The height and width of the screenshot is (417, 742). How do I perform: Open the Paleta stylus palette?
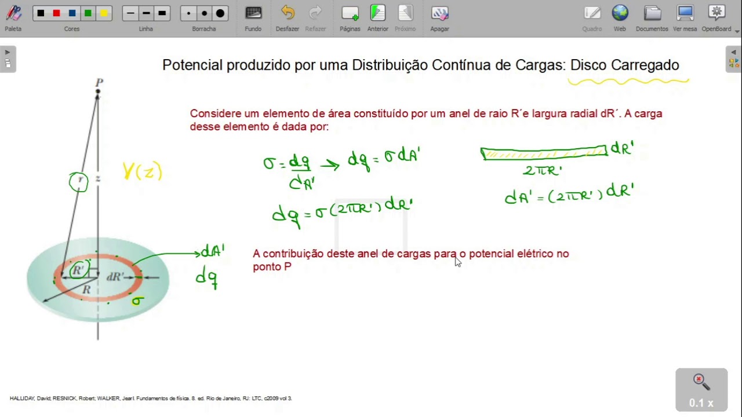13,18
